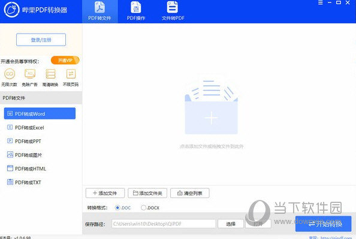Click the PDF转文件 section header
356x239 pixels.
click(x=41, y=98)
